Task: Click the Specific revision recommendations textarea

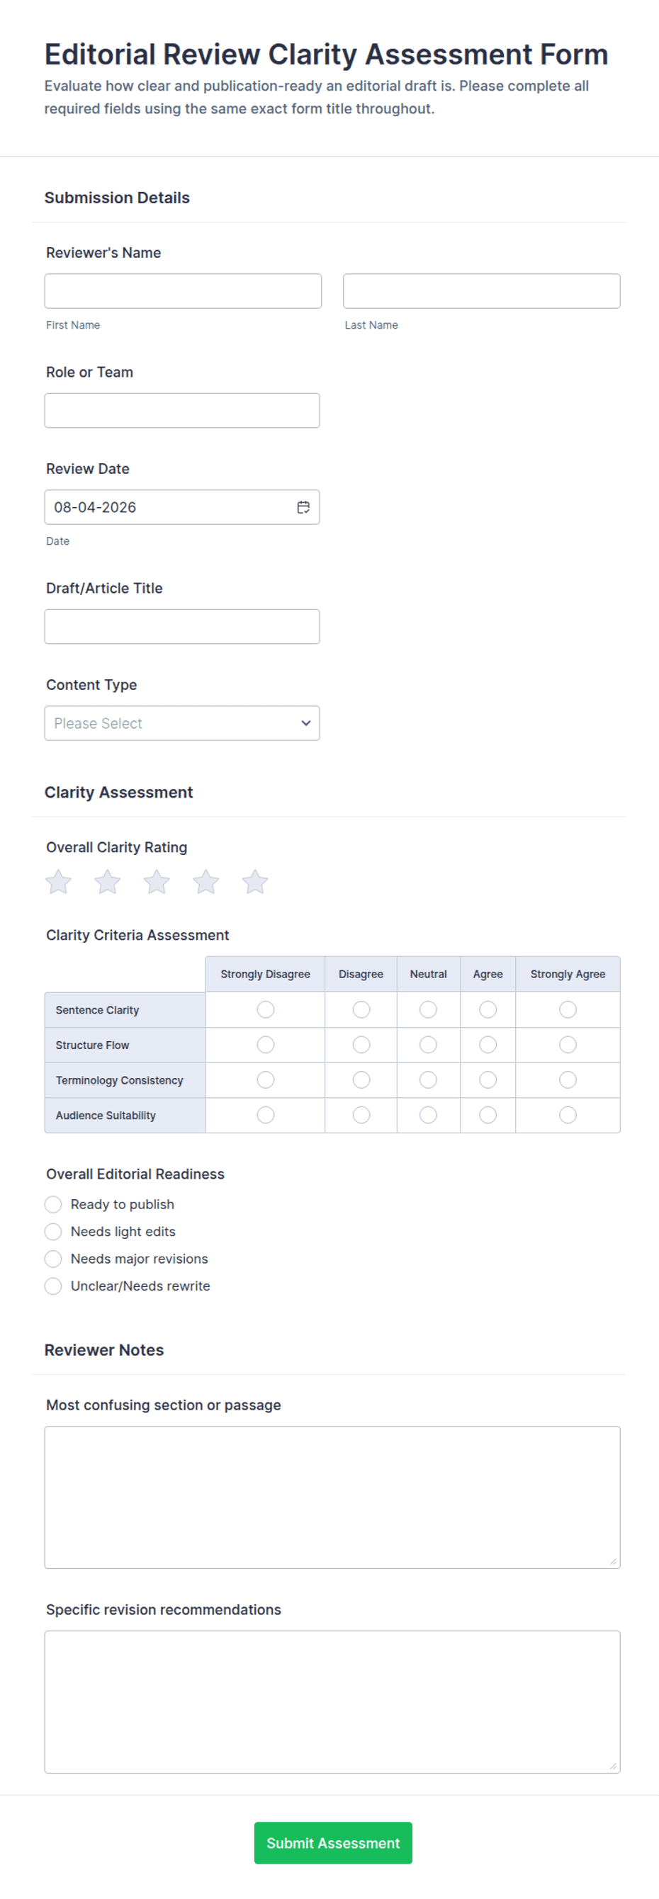Action: 332,1702
